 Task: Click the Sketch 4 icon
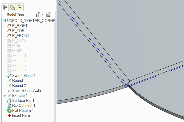point(9,71)
